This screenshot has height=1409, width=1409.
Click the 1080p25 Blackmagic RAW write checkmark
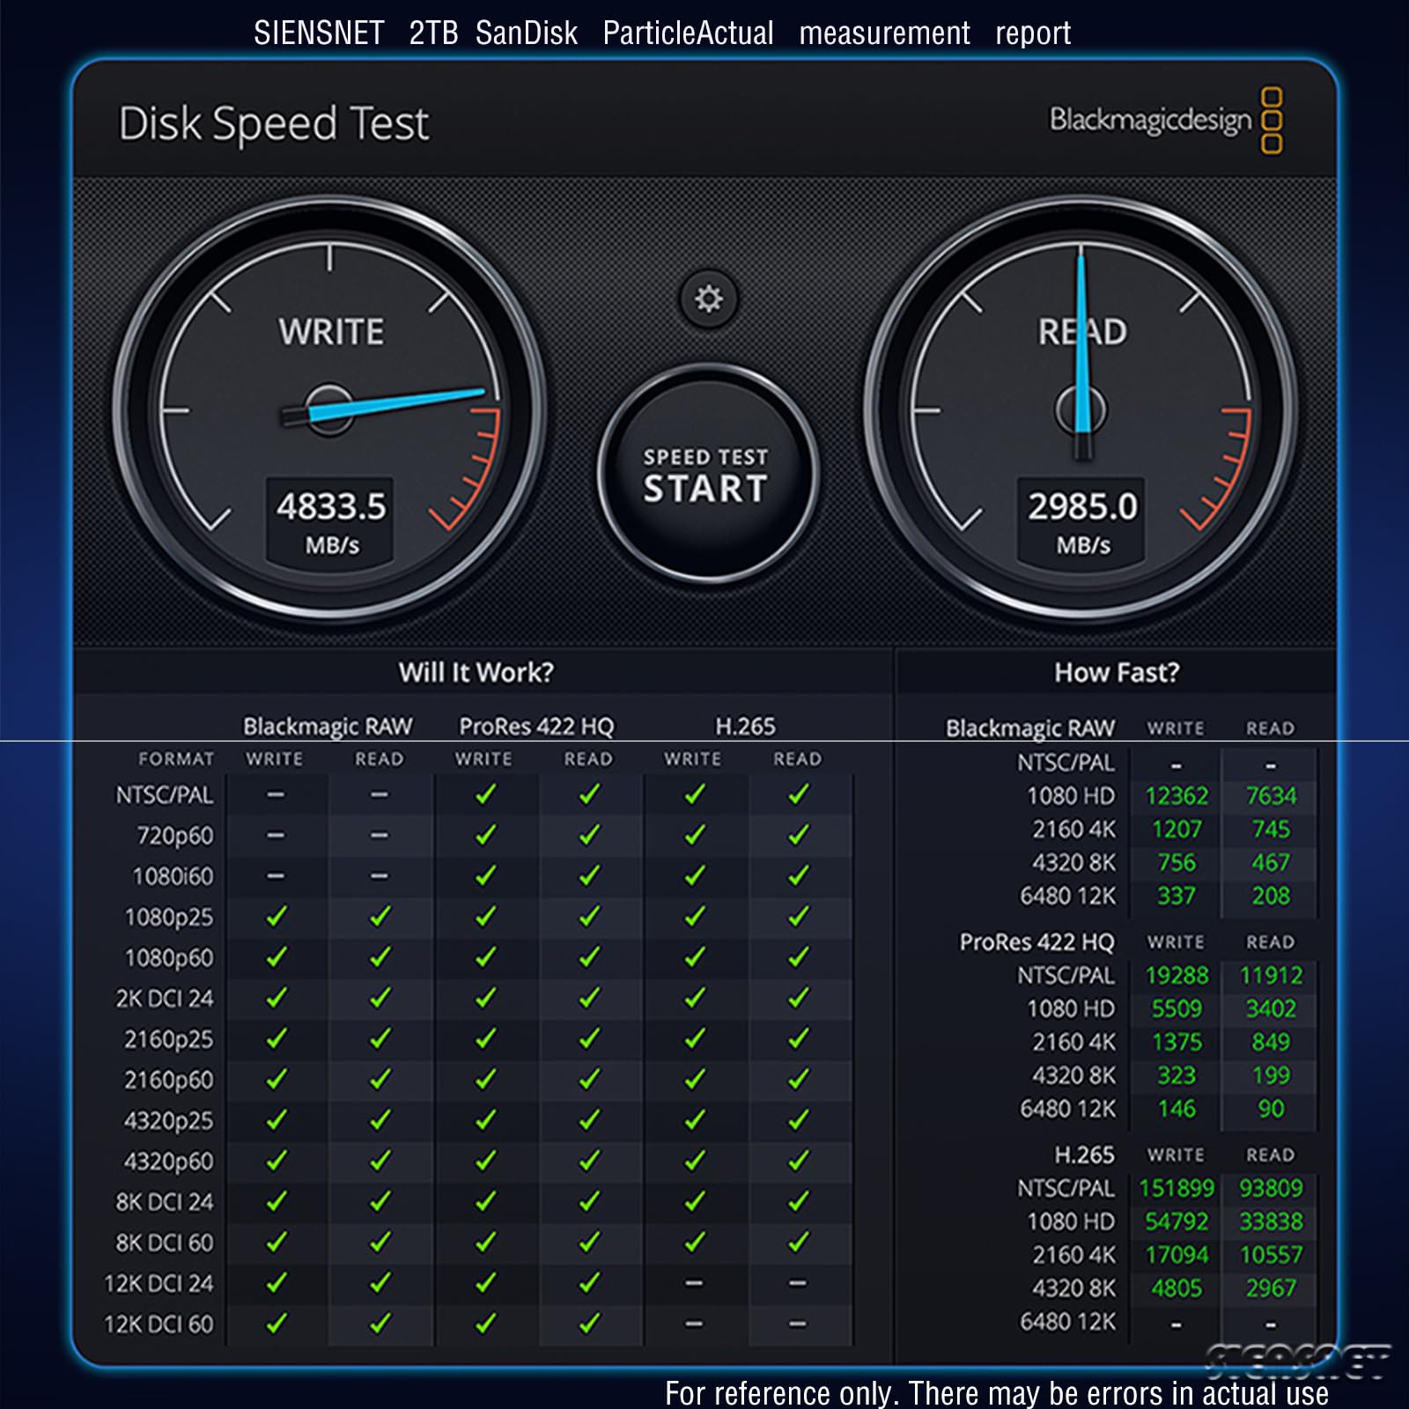pos(276,917)
